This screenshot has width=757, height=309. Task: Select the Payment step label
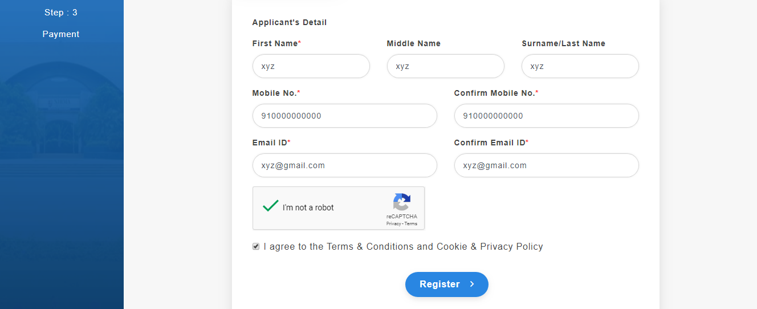click(x=61, y=34)
